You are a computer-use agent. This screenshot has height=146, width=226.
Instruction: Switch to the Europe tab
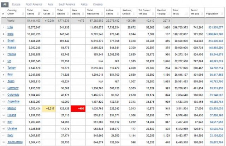(x=16, y=5)
